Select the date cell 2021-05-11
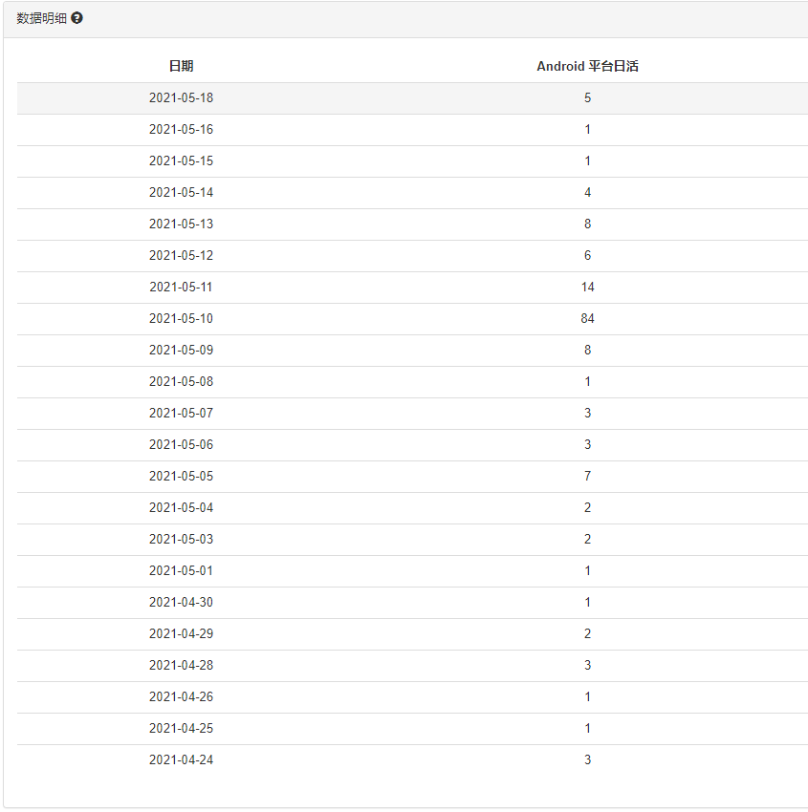Screen dimensions: 808x812 181,288
